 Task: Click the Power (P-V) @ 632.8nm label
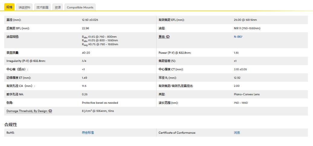(175, 53)
